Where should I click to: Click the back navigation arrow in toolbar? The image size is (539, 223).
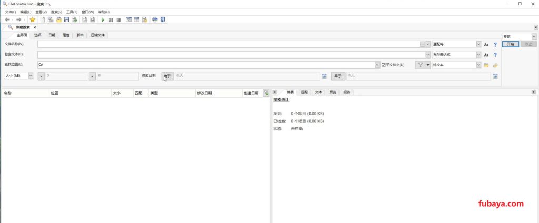pos(7,20)
